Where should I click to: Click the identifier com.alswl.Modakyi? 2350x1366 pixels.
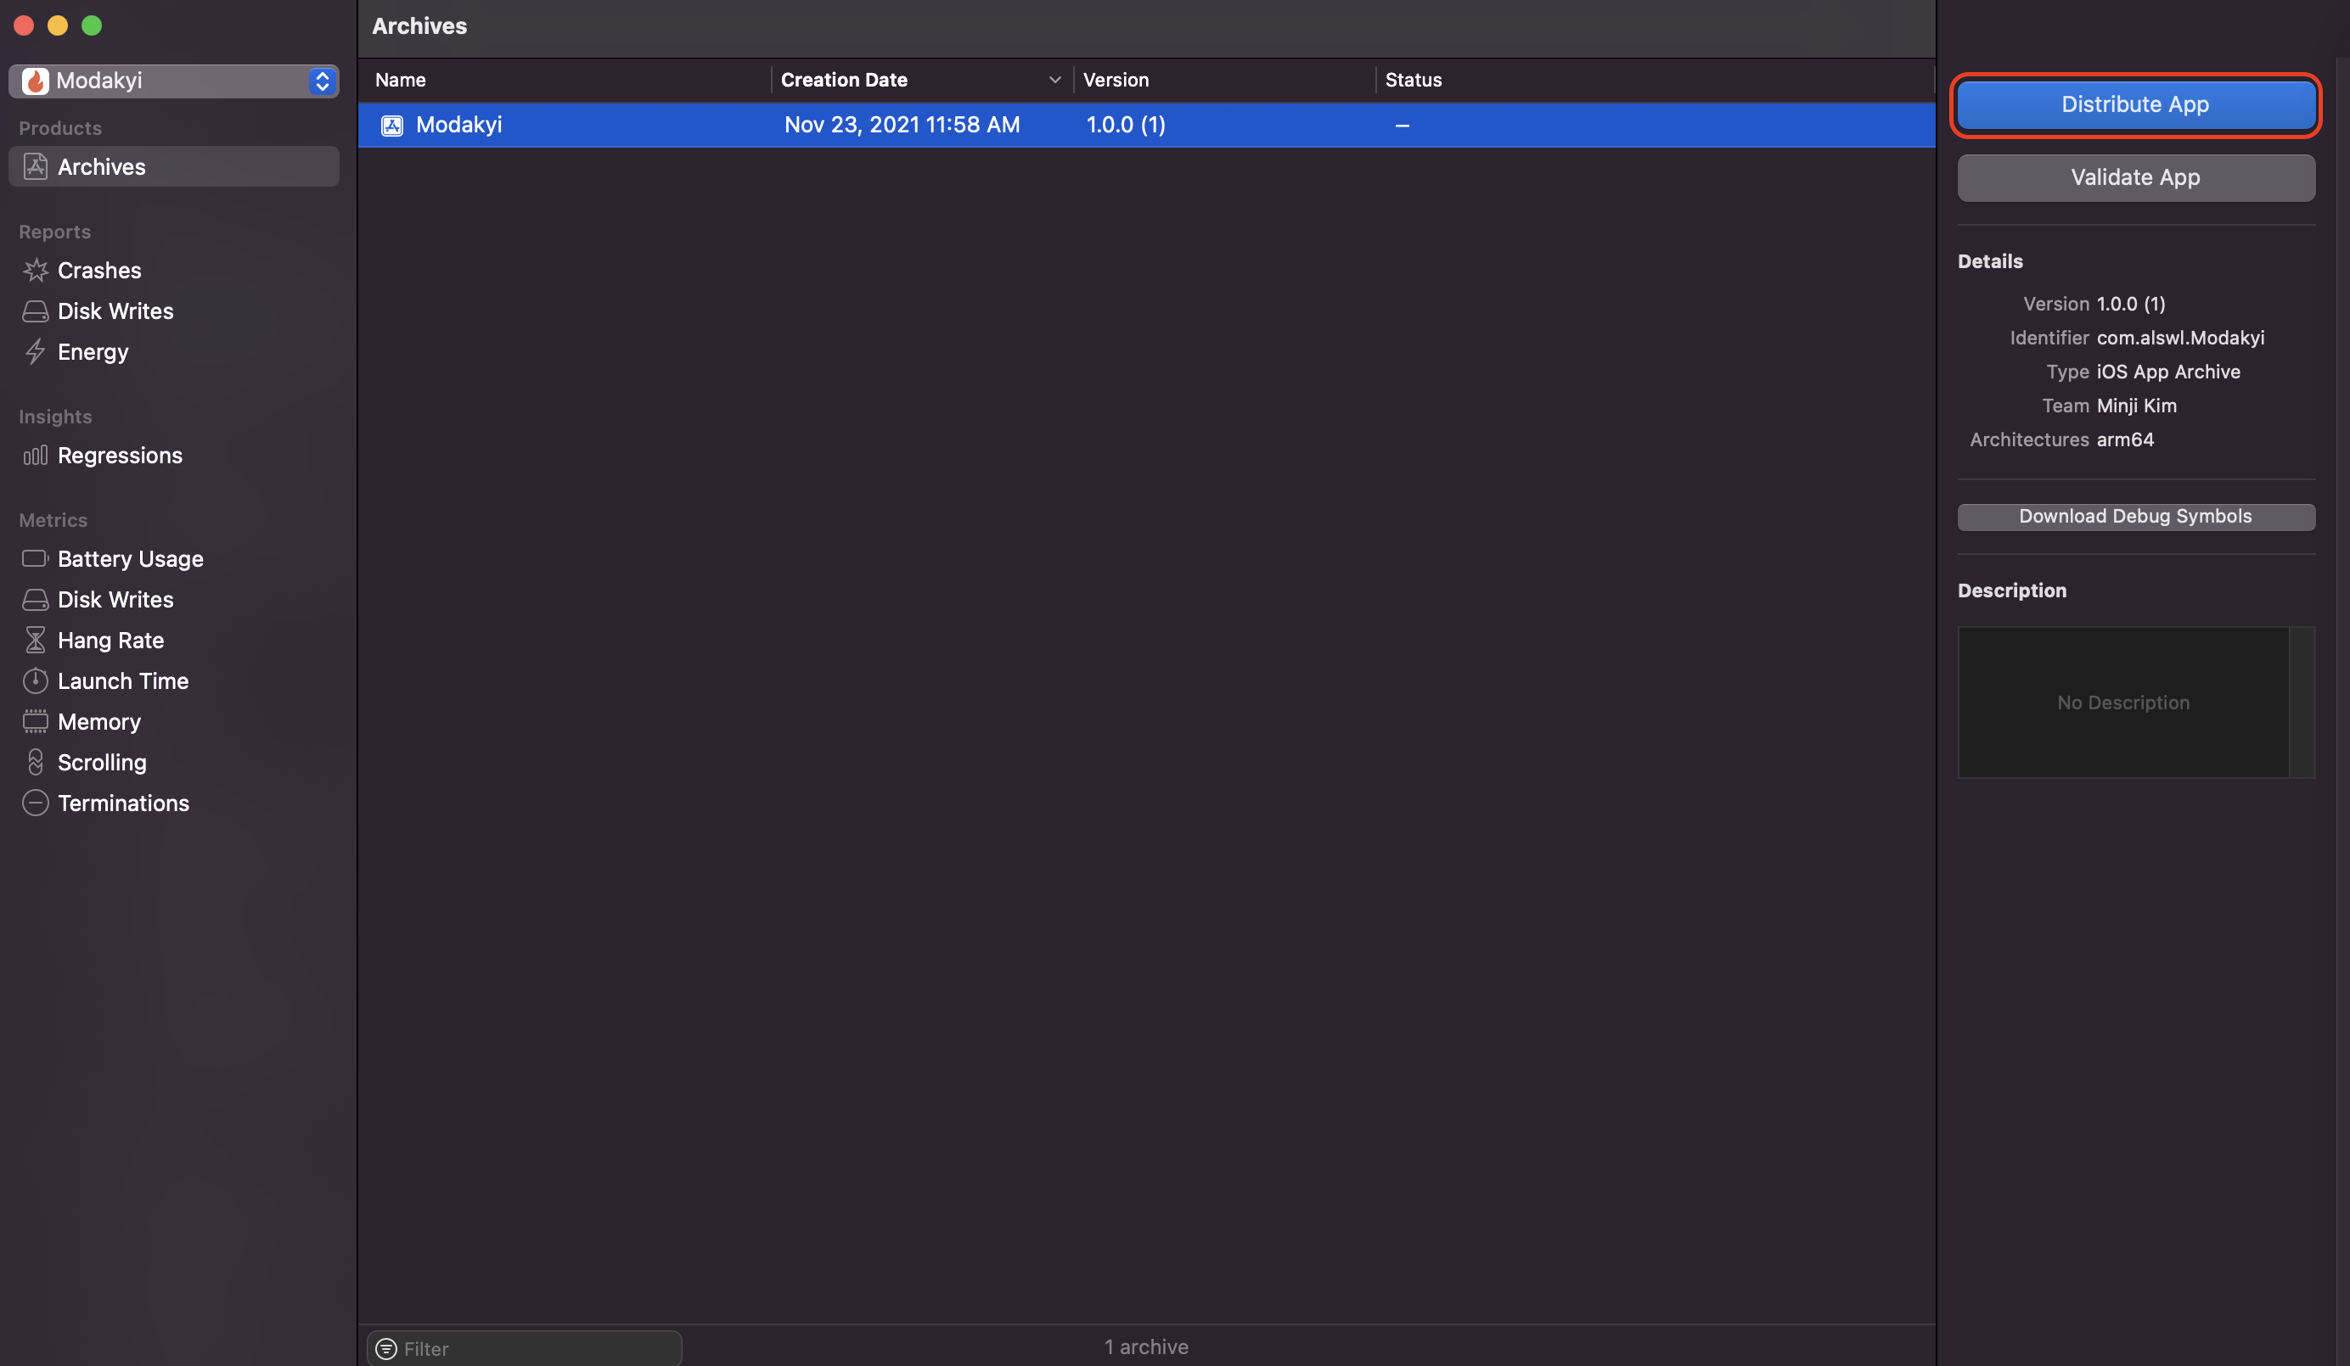pos(2180,338)
